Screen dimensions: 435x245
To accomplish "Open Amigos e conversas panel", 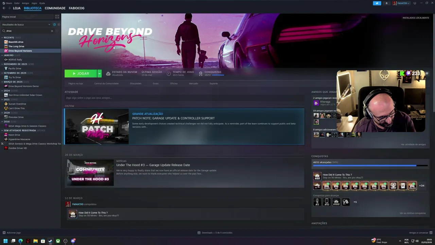I will click(x=421, y=233).
